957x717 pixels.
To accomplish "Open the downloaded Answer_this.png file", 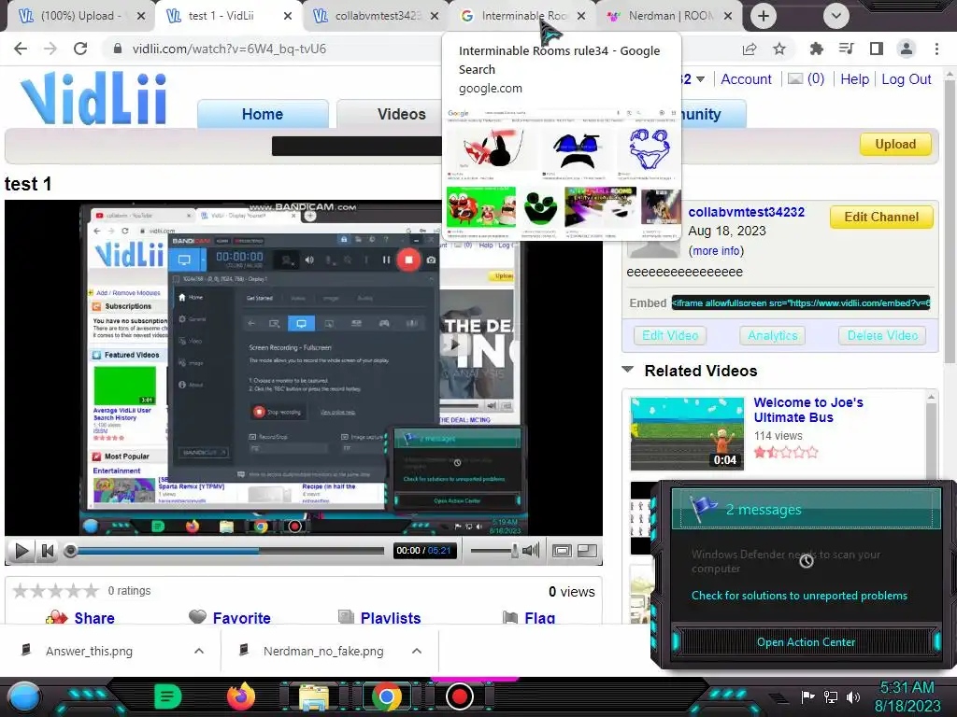I will click(90, 651).
